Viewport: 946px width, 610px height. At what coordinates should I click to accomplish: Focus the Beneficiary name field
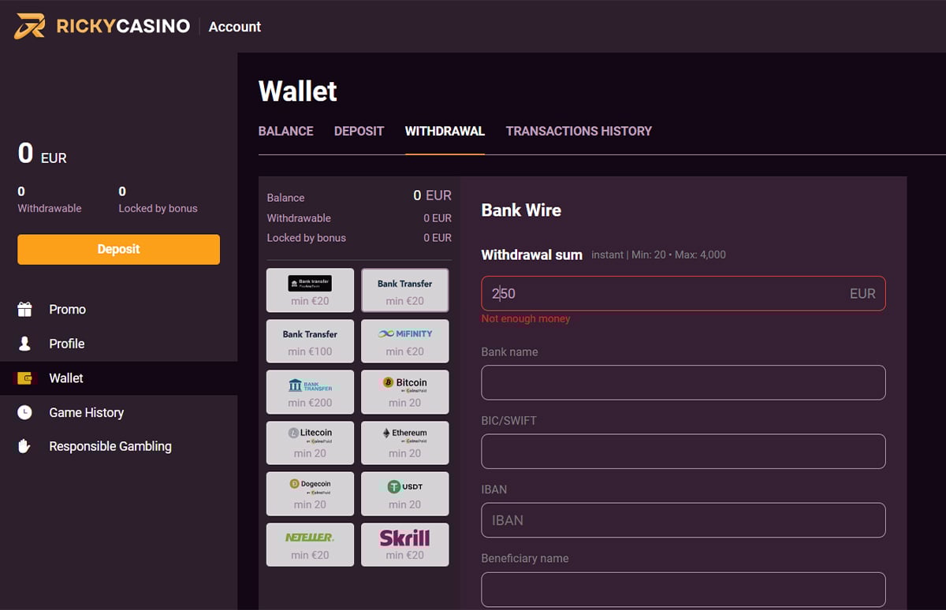(x=683, y=590)
